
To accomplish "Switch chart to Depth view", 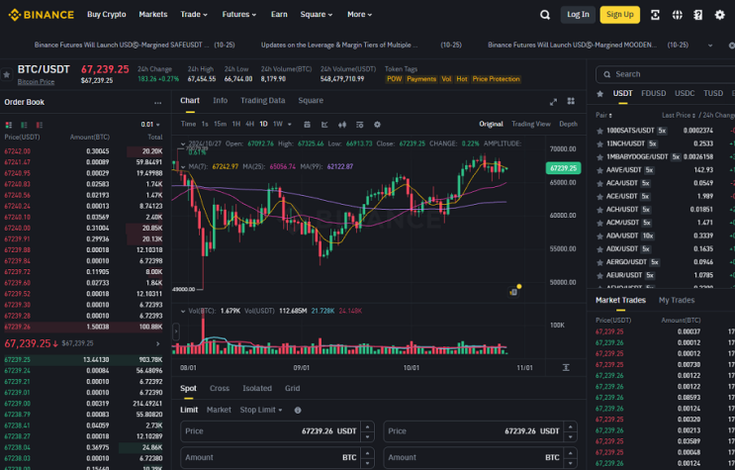I will pyautogui.click(x=568, y=125).
